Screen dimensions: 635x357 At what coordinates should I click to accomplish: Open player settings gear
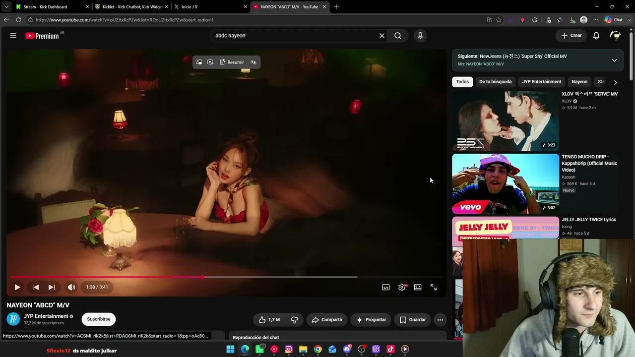[x=402, y=287]
